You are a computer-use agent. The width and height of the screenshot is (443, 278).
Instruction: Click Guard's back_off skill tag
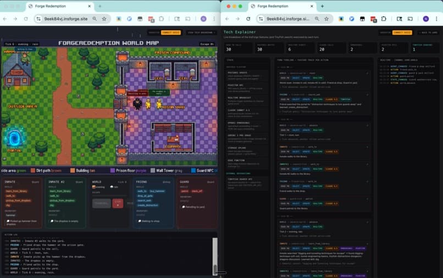(x=197, y=191)
